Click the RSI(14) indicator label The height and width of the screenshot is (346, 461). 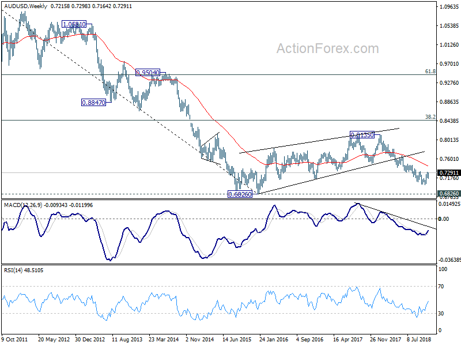[13, 270]
